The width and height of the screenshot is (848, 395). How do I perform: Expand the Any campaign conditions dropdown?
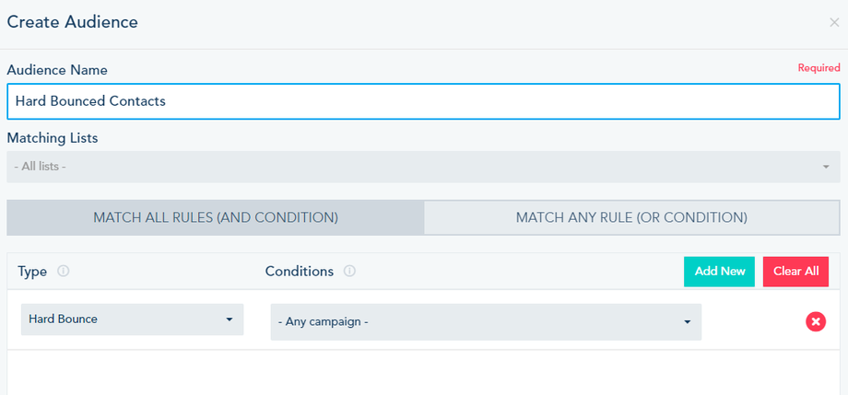click(x=479, y=322)
